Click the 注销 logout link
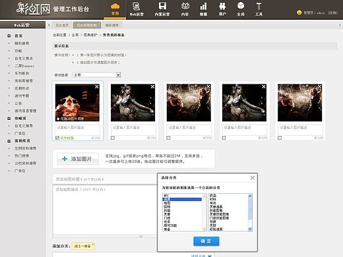 coord(332,13)
